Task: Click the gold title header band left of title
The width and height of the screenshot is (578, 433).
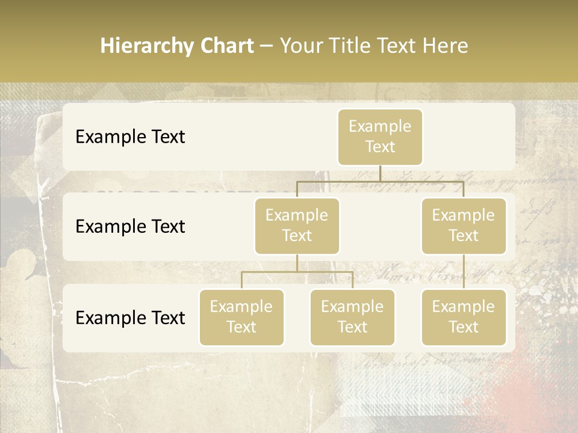Action: 48,46
